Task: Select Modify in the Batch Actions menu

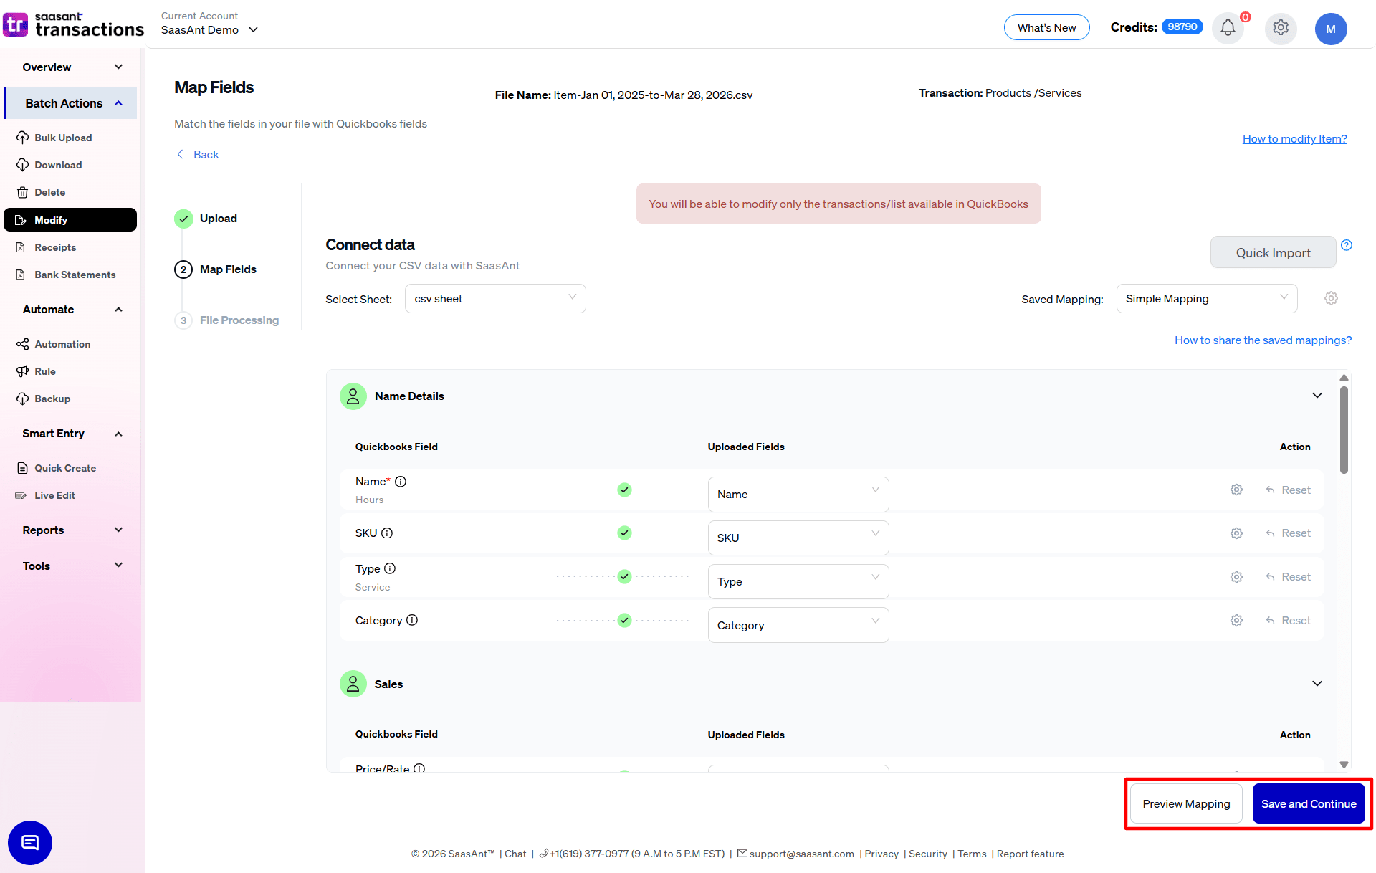Action: [50, 219]
